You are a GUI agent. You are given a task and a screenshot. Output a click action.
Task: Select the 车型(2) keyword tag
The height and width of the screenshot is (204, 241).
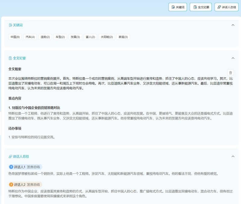point(60,37)
